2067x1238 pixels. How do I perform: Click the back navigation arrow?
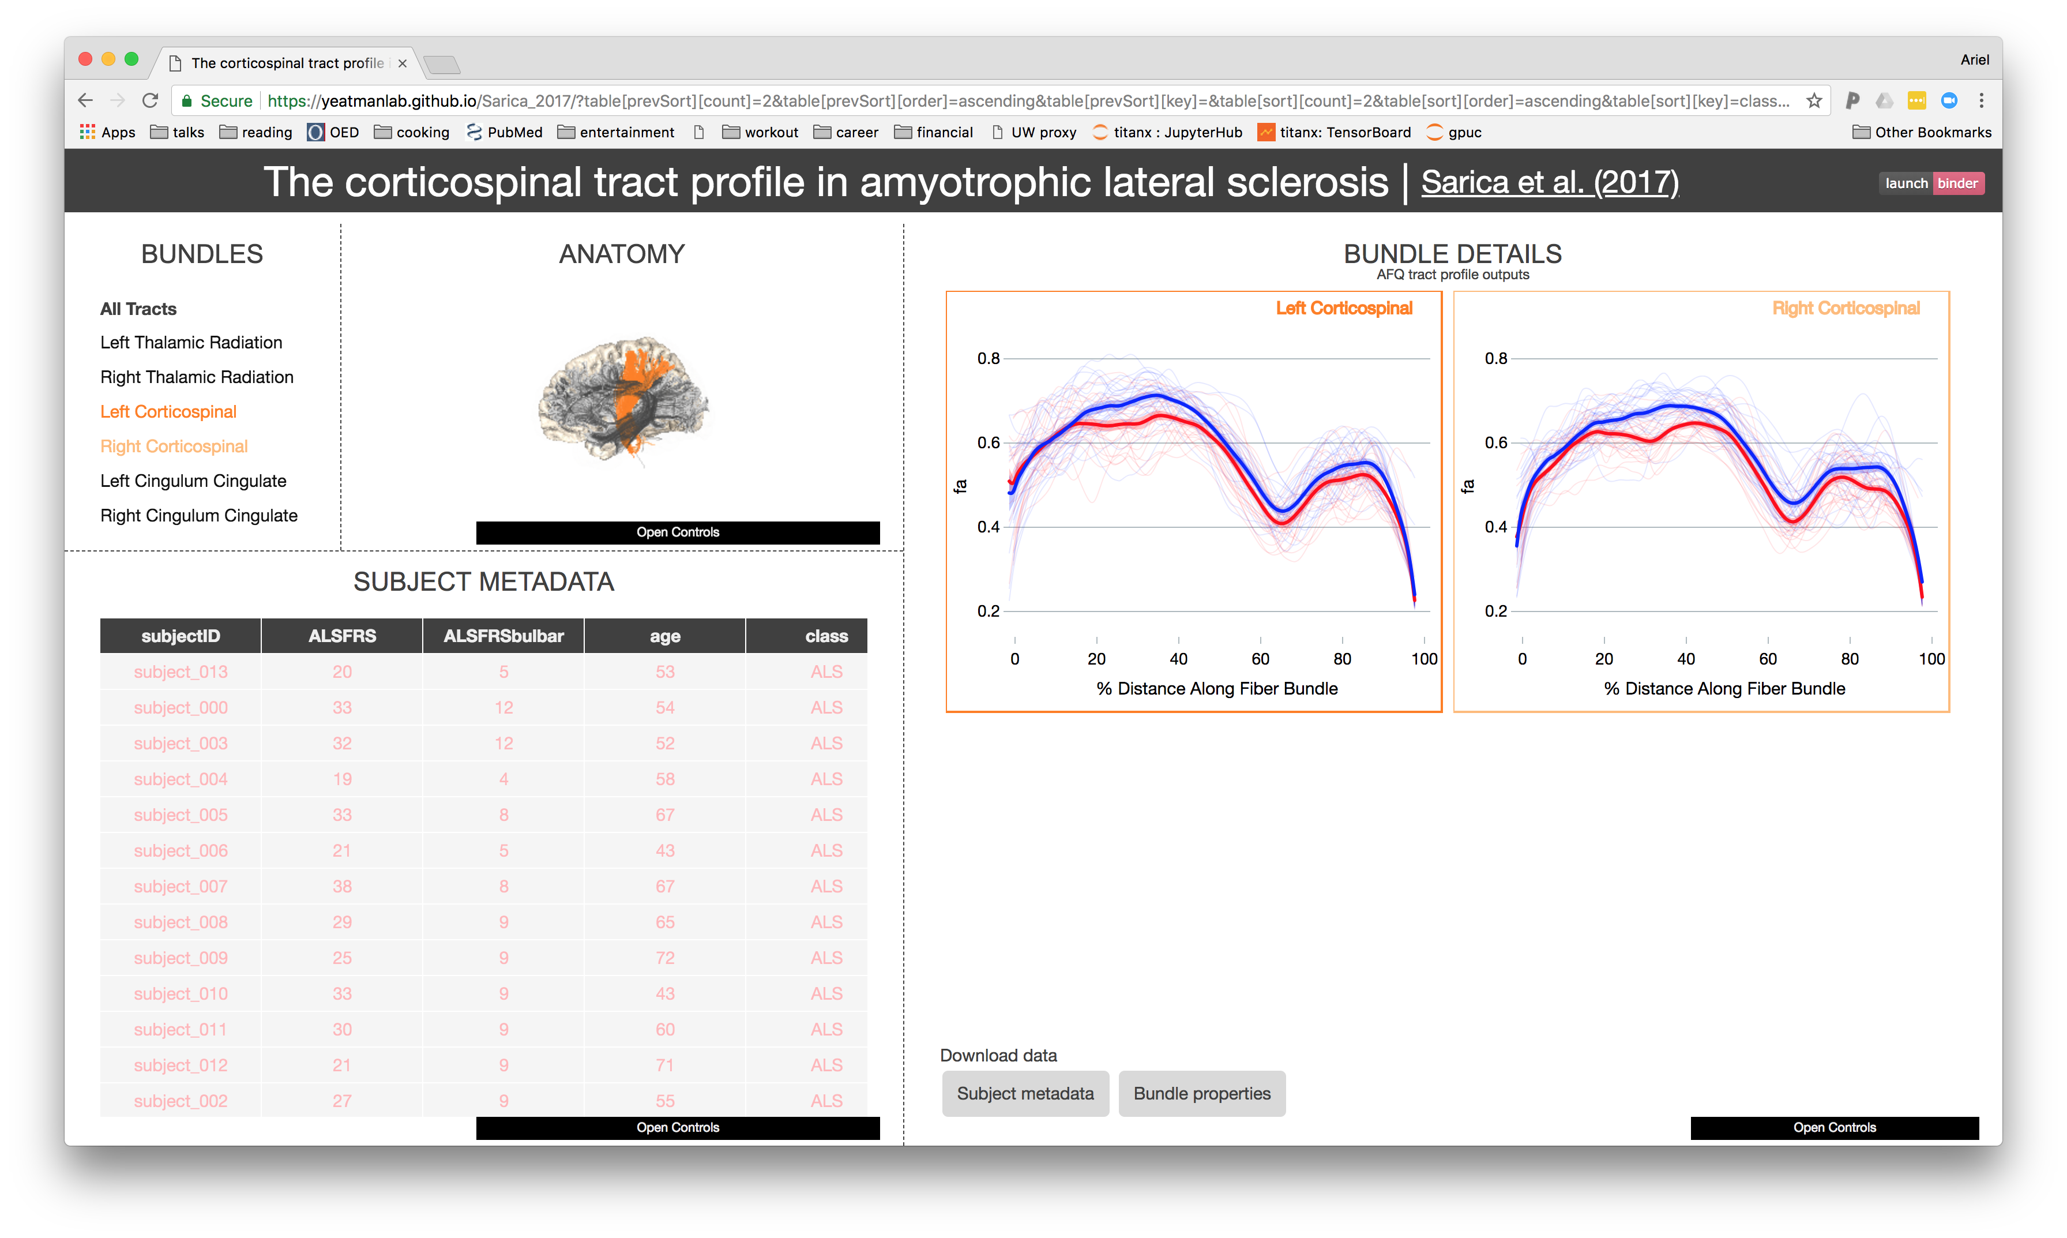point(85,101)
